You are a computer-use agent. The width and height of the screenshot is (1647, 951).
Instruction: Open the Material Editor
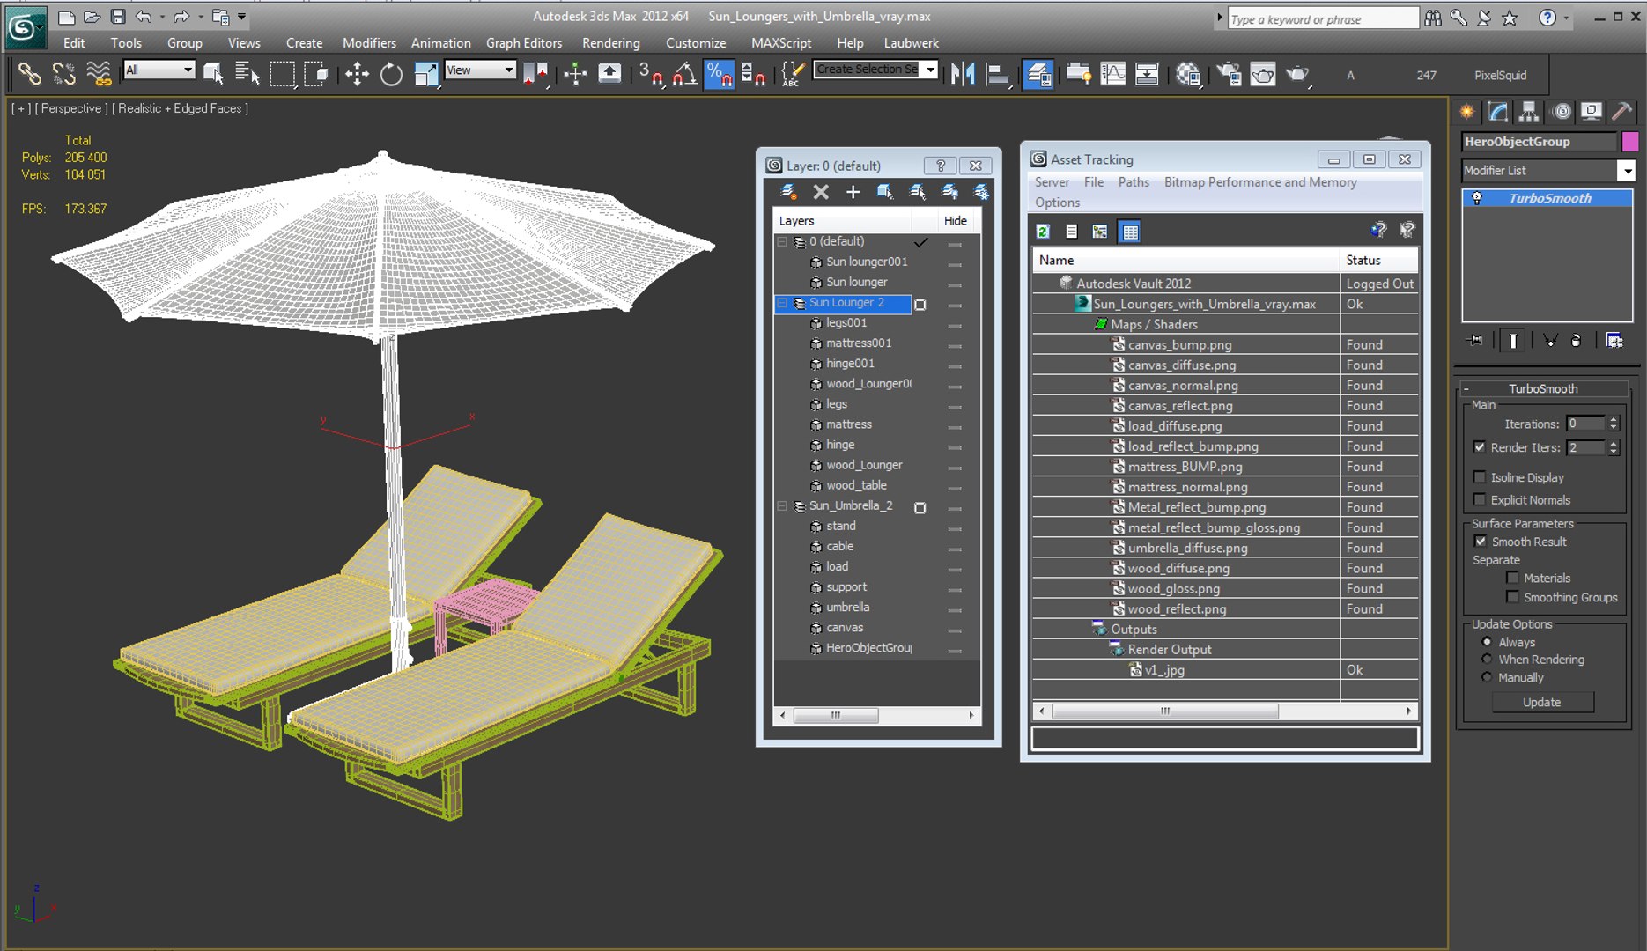coord(1188,75)
